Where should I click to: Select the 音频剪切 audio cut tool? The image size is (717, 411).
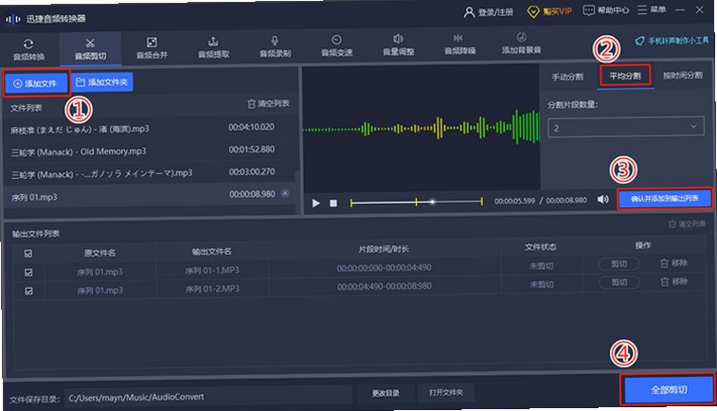[x=90, y=49]
